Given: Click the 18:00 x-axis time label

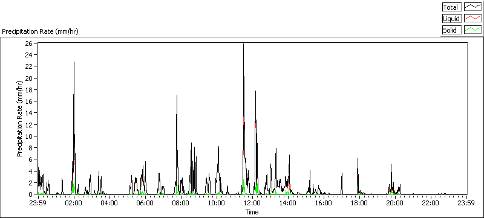Looking at the screenshot, I should [360, 203].
